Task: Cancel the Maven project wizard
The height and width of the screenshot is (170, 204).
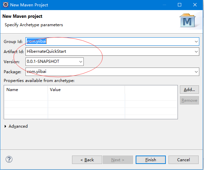Action: tap(183, 160)
